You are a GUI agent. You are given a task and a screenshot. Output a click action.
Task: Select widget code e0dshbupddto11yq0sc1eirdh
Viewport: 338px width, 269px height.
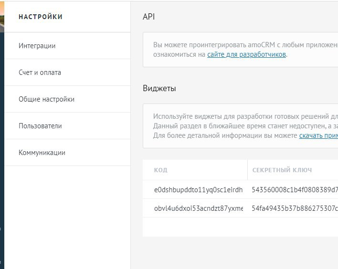198,190
